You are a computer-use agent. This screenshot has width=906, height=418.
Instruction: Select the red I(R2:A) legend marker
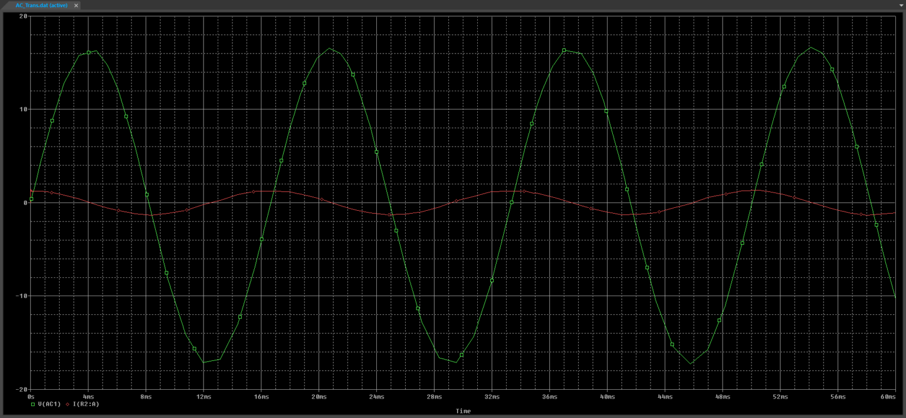coord(67,404)
